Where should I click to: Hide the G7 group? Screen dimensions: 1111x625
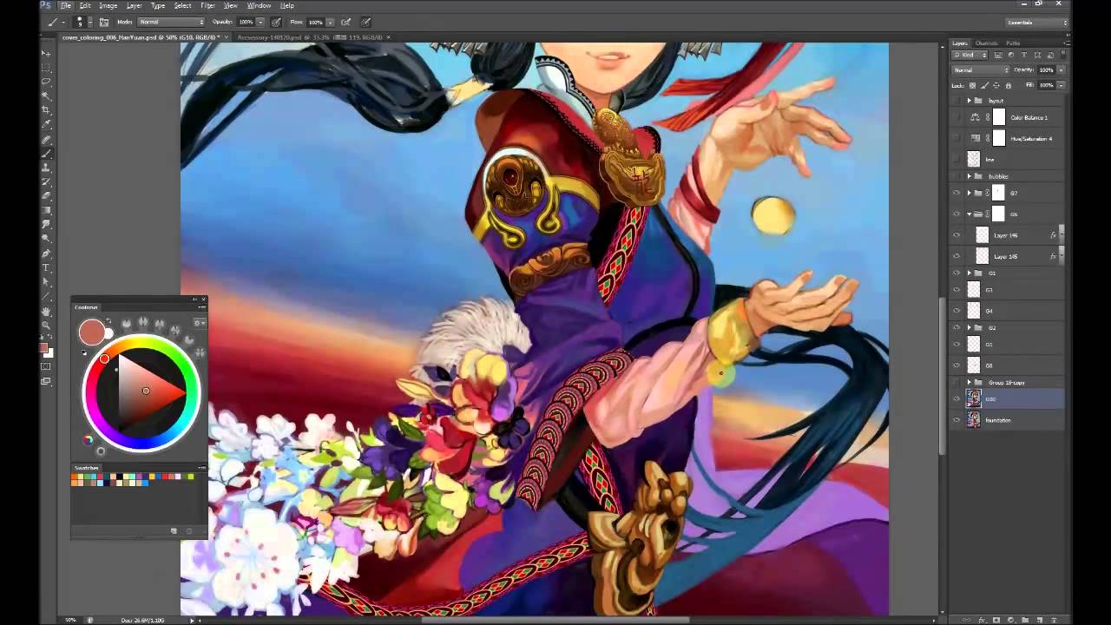coord(957,193)
